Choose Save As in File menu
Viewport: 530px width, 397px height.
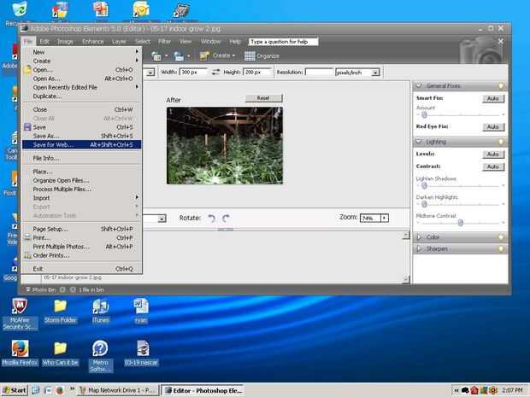tap(81, 136)
